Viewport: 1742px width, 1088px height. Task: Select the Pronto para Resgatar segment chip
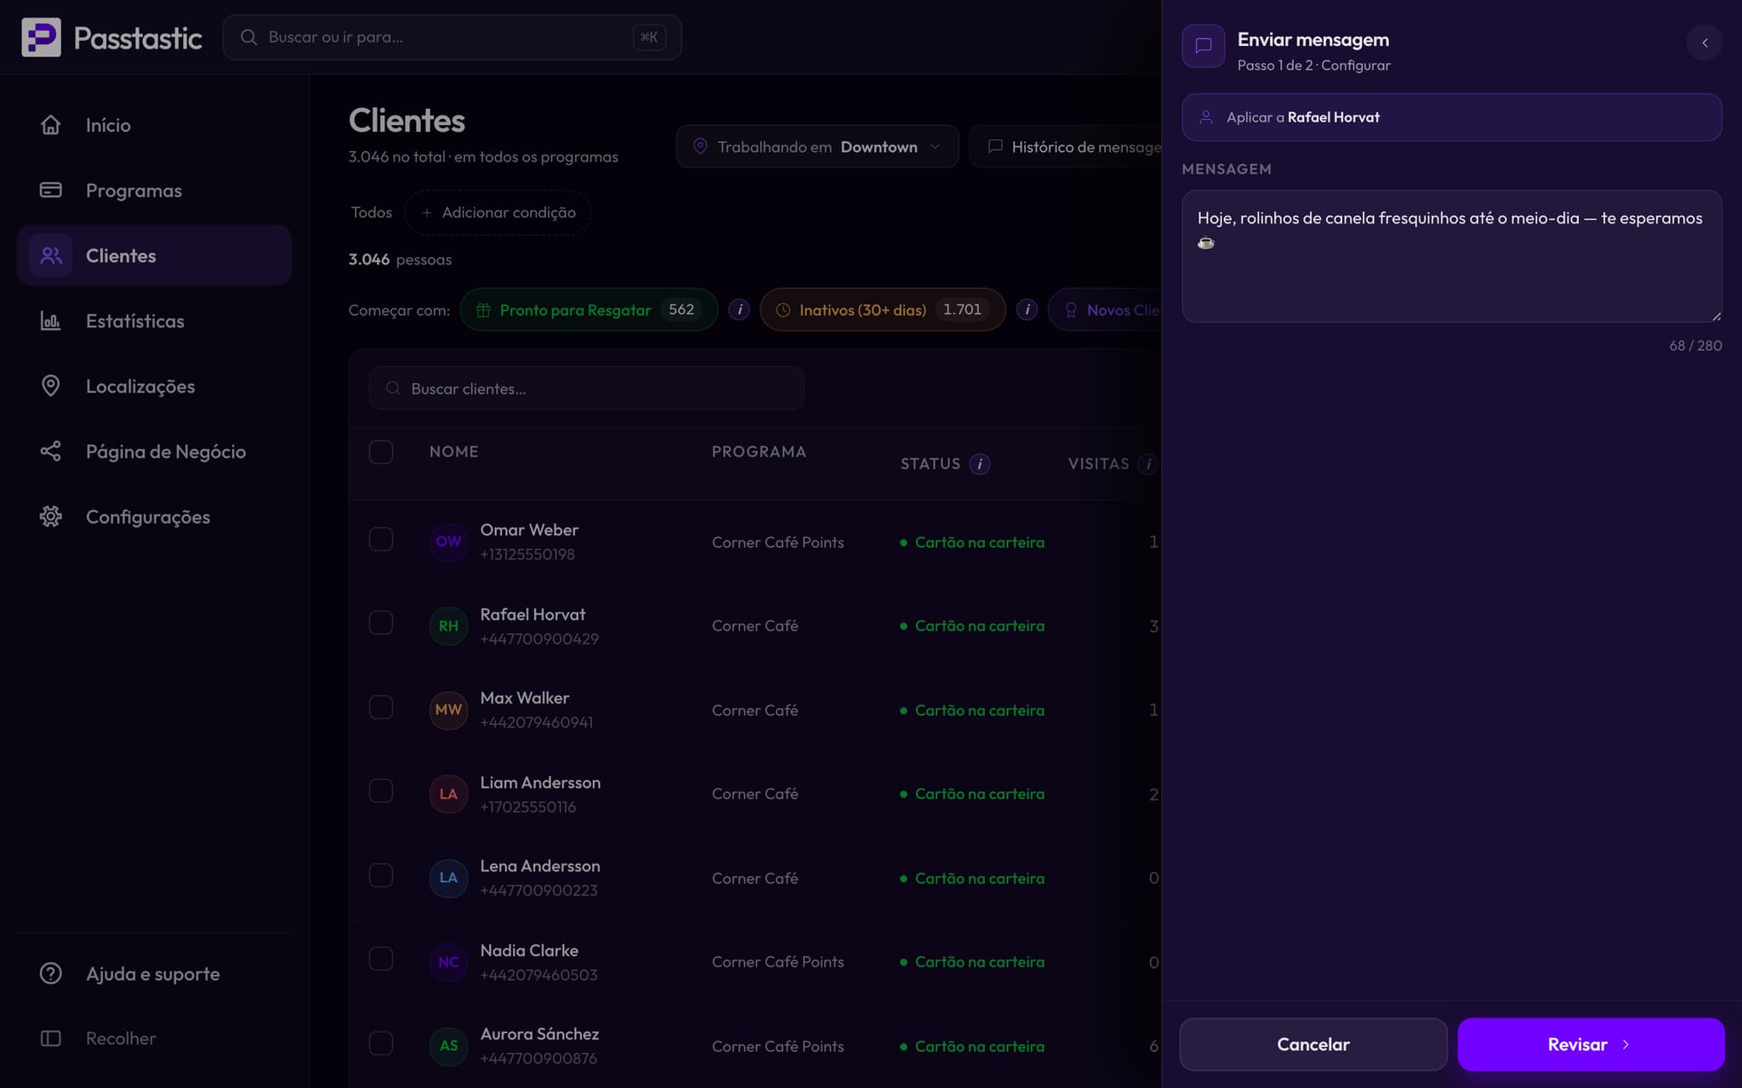[589, 309]
